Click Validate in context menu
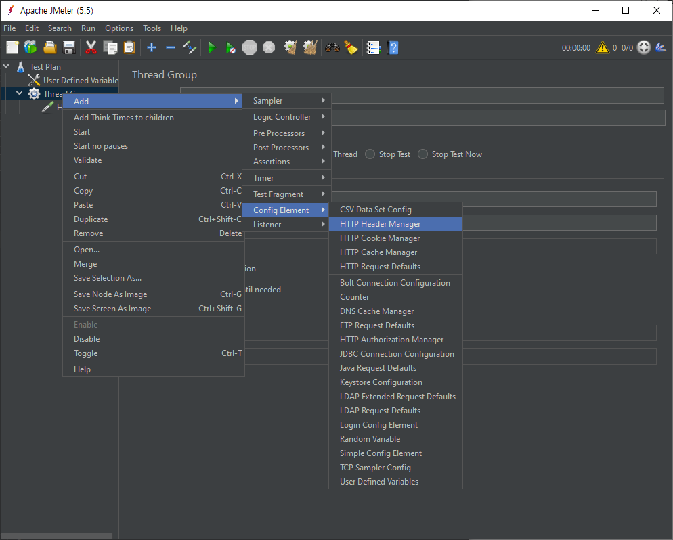The image size is (673, 540). (x=154, y=160)
